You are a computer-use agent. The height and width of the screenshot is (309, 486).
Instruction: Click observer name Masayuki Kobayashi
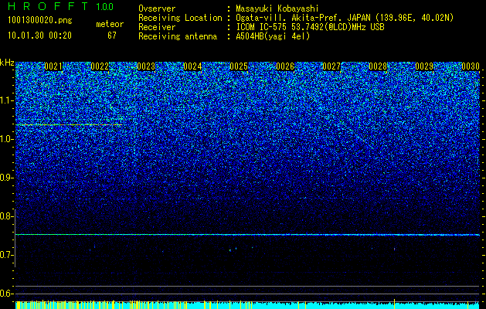(277, 8)
